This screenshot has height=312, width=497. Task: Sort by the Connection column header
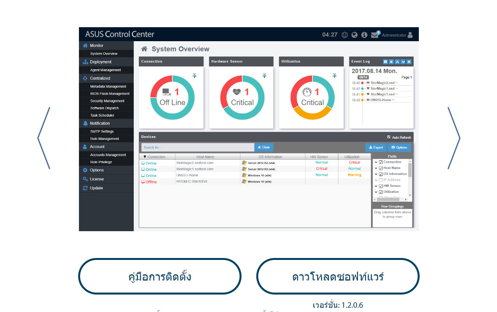[157, 157]
